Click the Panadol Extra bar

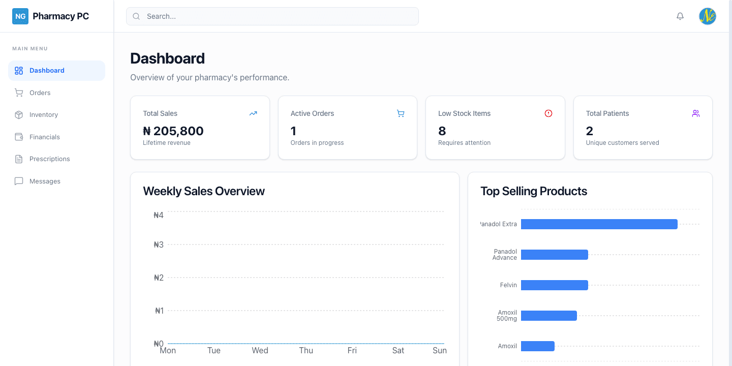click(x=599, y=224)
